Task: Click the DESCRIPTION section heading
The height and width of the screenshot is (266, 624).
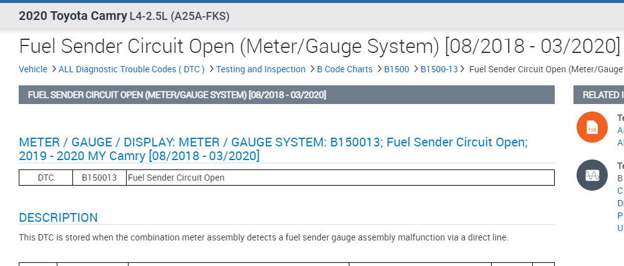Action: [x=58, y=217]
